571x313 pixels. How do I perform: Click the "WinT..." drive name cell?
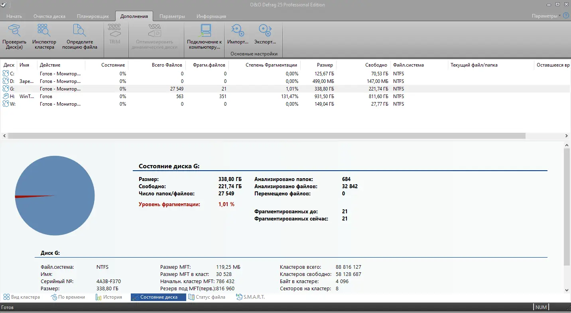pyautogui.click(x=27, y=96)
